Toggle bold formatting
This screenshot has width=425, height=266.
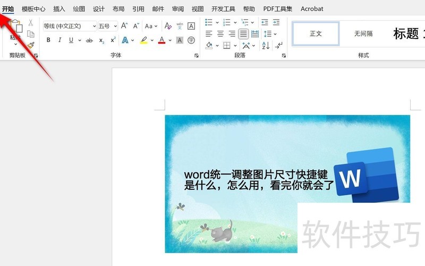[48, 40]
